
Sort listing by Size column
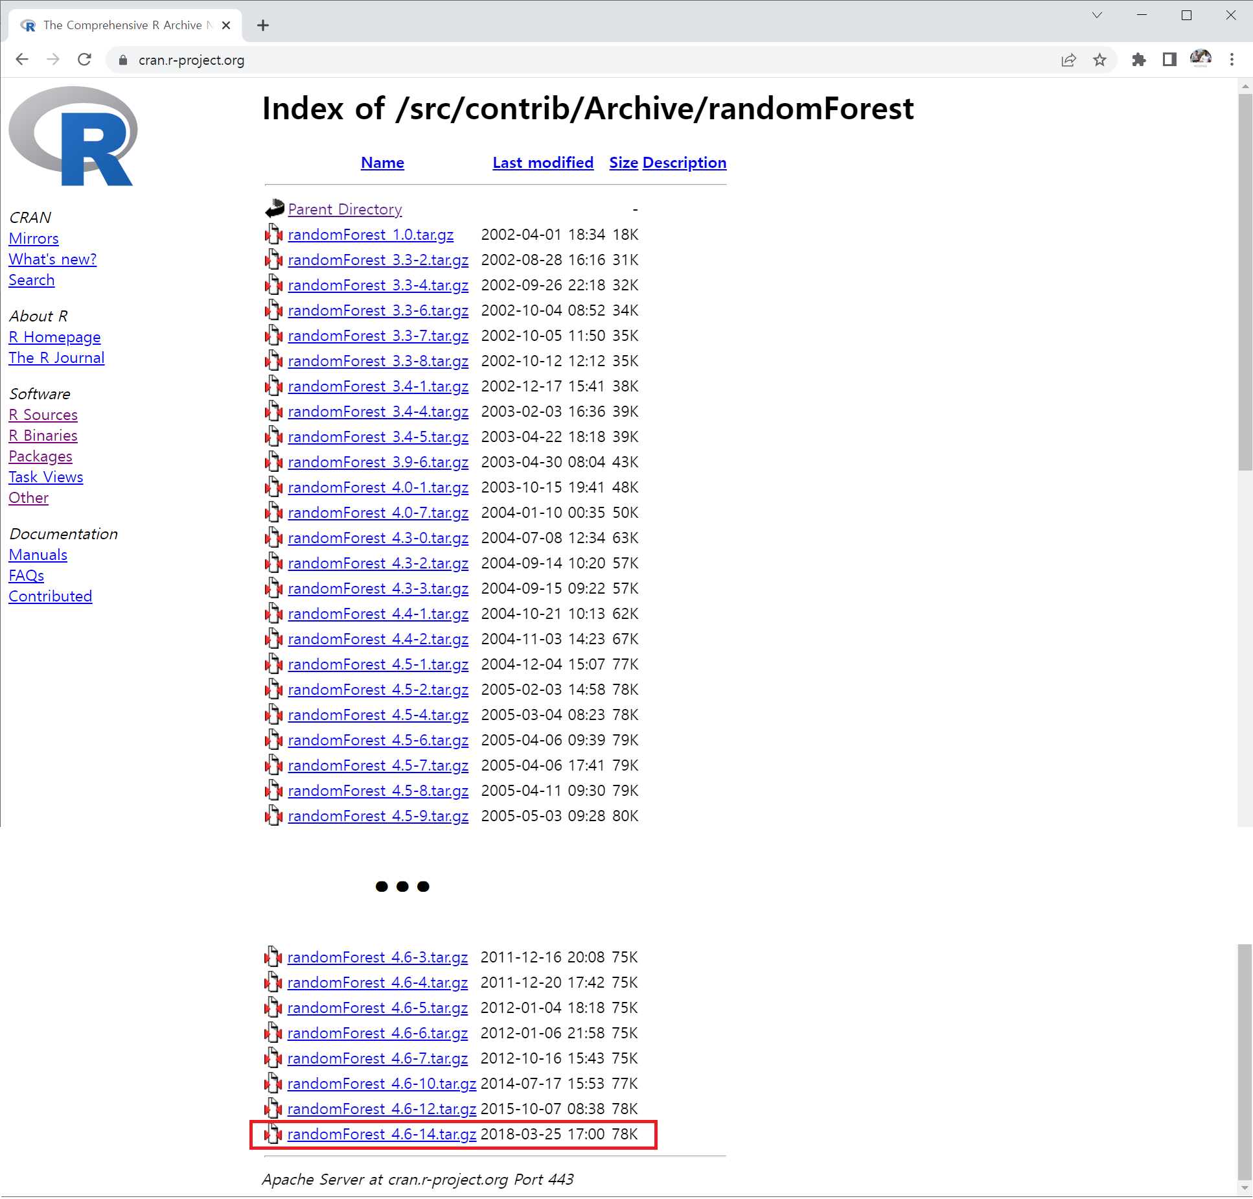coord(623,162)
